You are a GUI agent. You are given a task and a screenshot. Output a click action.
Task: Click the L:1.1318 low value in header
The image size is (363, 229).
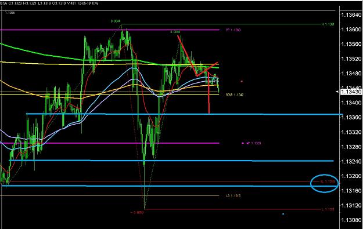coord(44,3)
